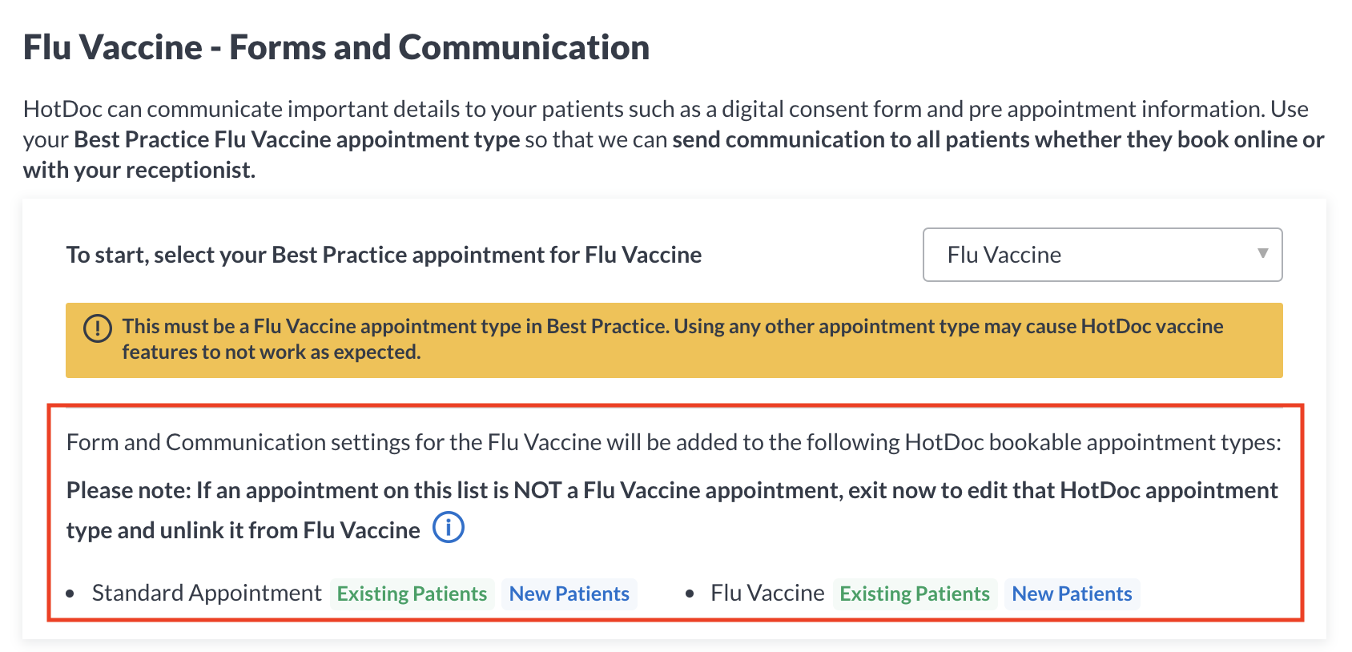Click bullet point before Flu Vaccine

(x=690, y=594)
